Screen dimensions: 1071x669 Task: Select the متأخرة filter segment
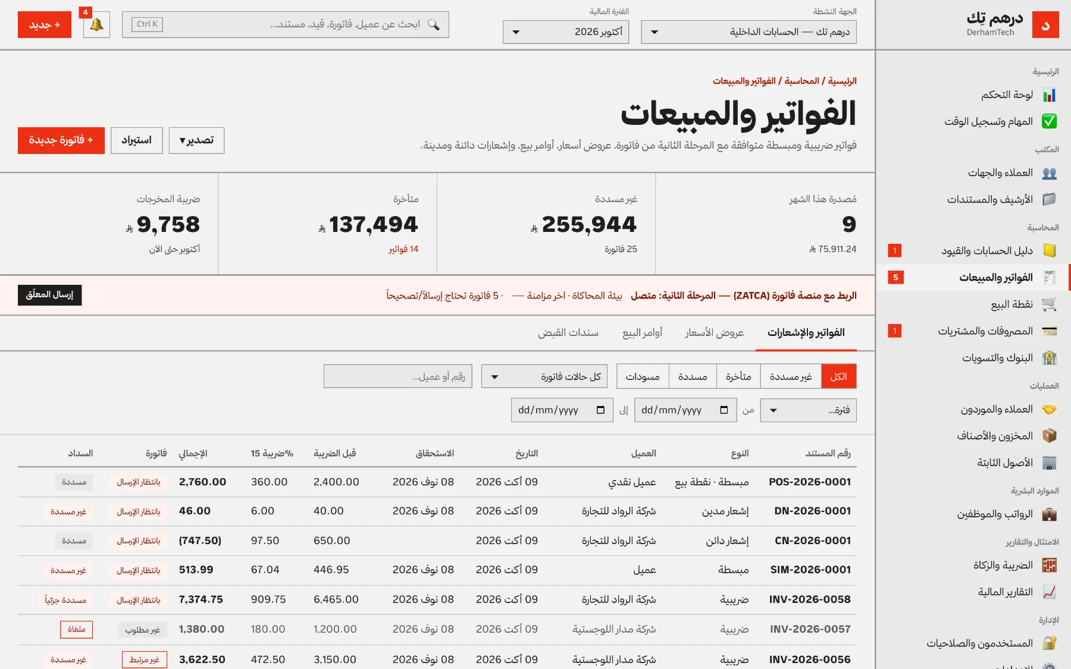coord(738,376)
